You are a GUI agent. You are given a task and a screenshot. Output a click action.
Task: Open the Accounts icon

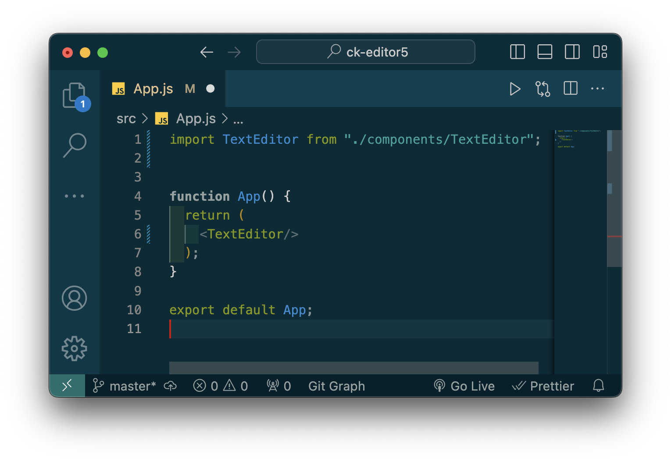[x=75, y=298]
